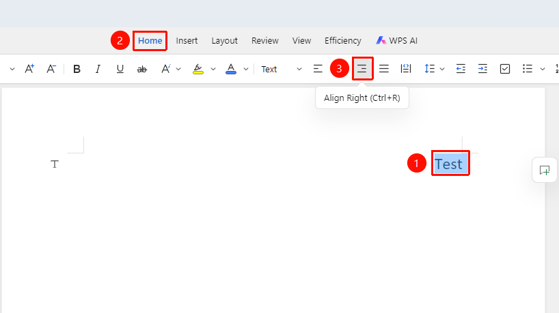The image size is (559, 313).
Task: Switch to the Efficiency tab
Action: click(342, 40)
